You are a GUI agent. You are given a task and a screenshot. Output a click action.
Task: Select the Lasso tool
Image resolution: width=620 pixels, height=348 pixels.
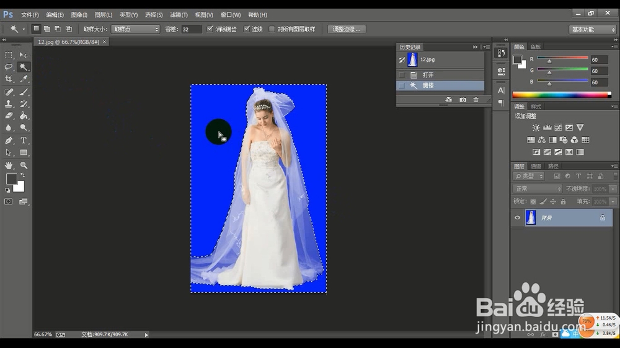tap(9, 67)
